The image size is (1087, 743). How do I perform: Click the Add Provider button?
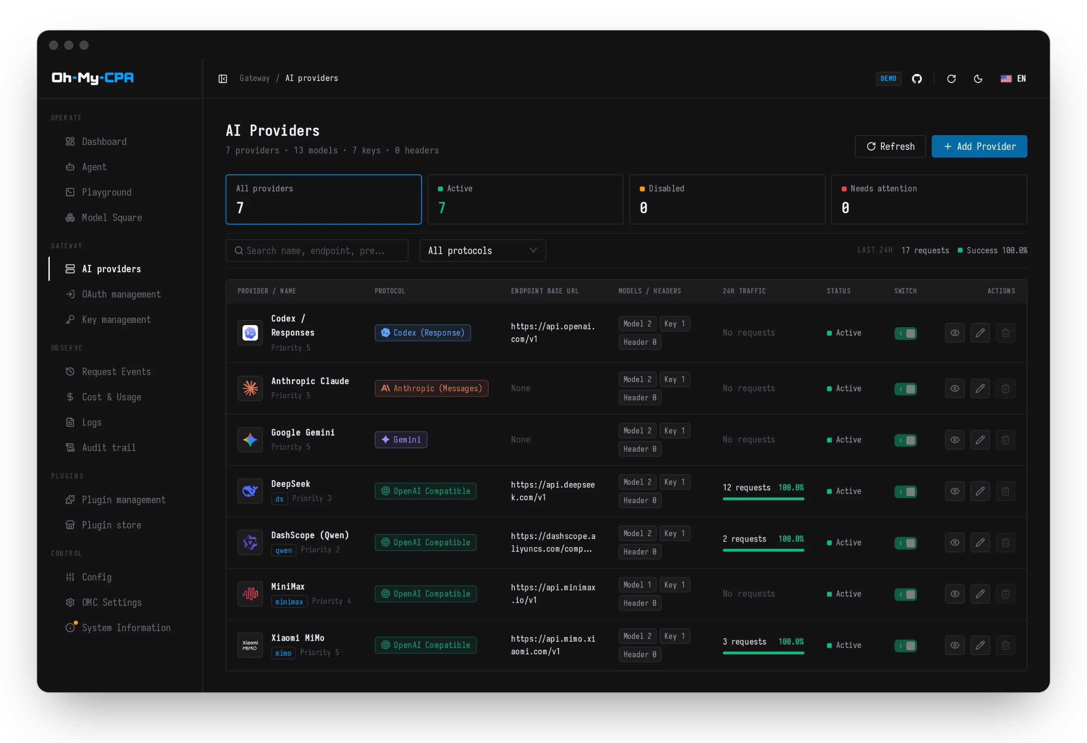click(x=979, y=146)
